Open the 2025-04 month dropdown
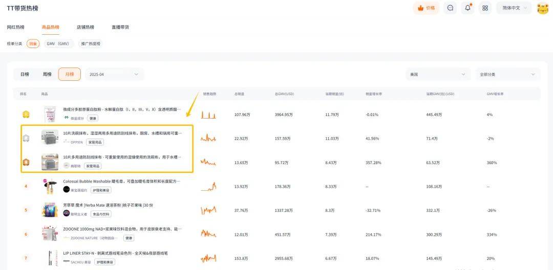The image size is (553, 270). 114,74
